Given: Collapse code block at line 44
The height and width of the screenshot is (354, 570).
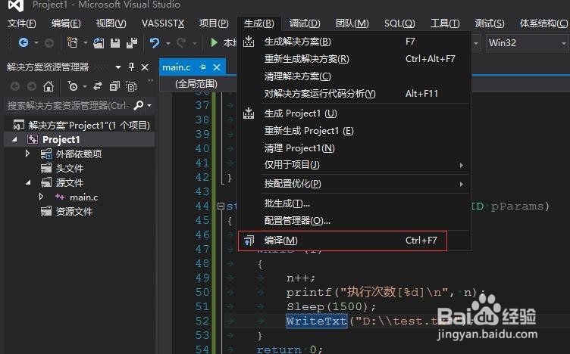Looking at the screenshot, I should click(221, 206).
